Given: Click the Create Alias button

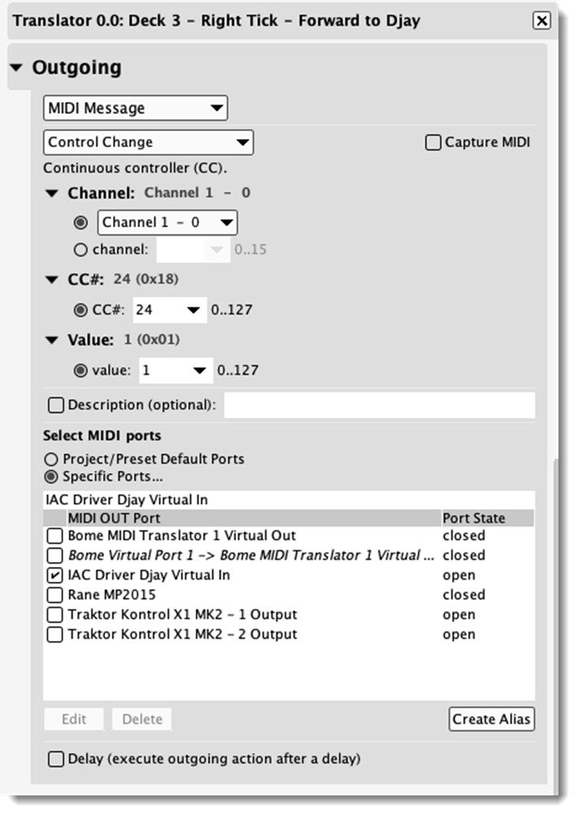Looking at the screenshot, I should pos(492,719).
